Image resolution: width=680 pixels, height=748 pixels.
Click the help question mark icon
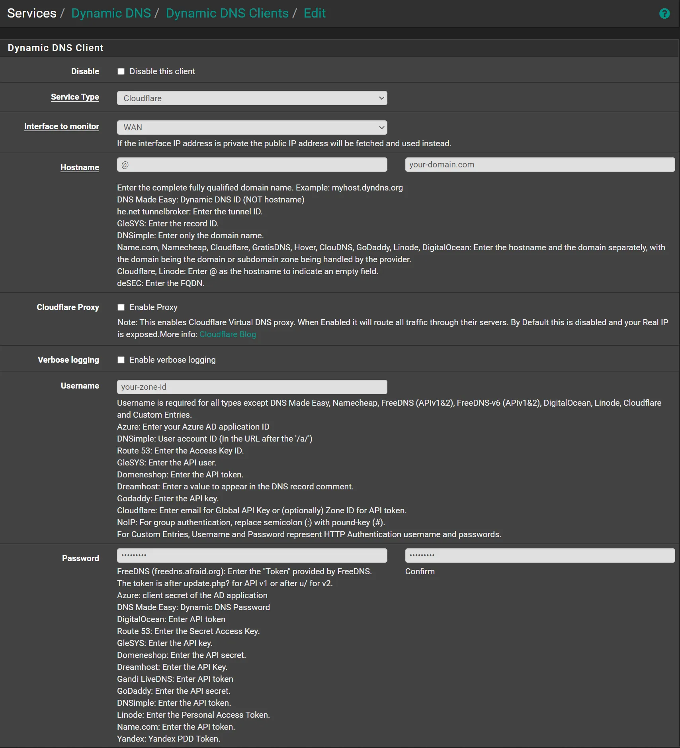point(664,14)
